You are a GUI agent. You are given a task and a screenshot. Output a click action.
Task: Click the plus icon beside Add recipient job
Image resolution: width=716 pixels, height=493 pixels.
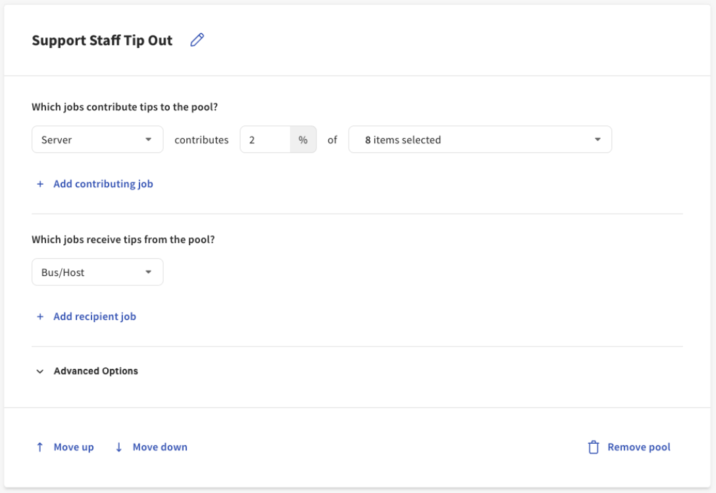[40, 317]
